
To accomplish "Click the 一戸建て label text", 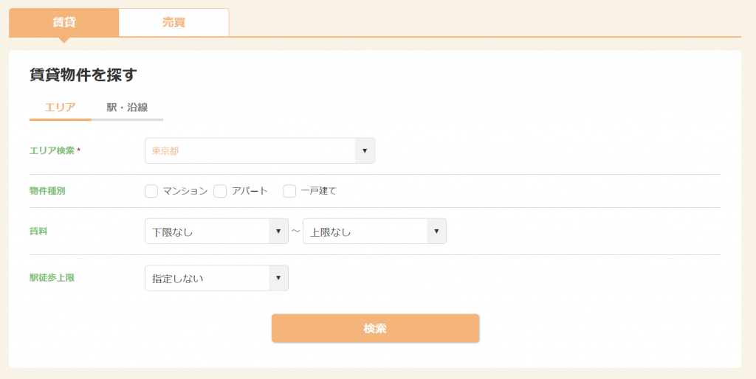I will [x=318, y=191].
